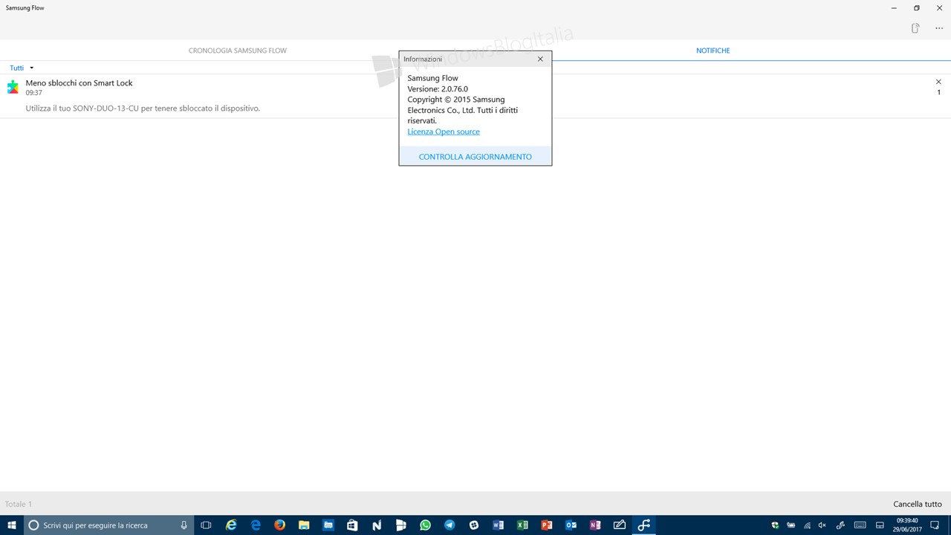Open the Windows Store from the taskbar
Image resolution: width=951 pixels, height=535 pixels.
352,525
